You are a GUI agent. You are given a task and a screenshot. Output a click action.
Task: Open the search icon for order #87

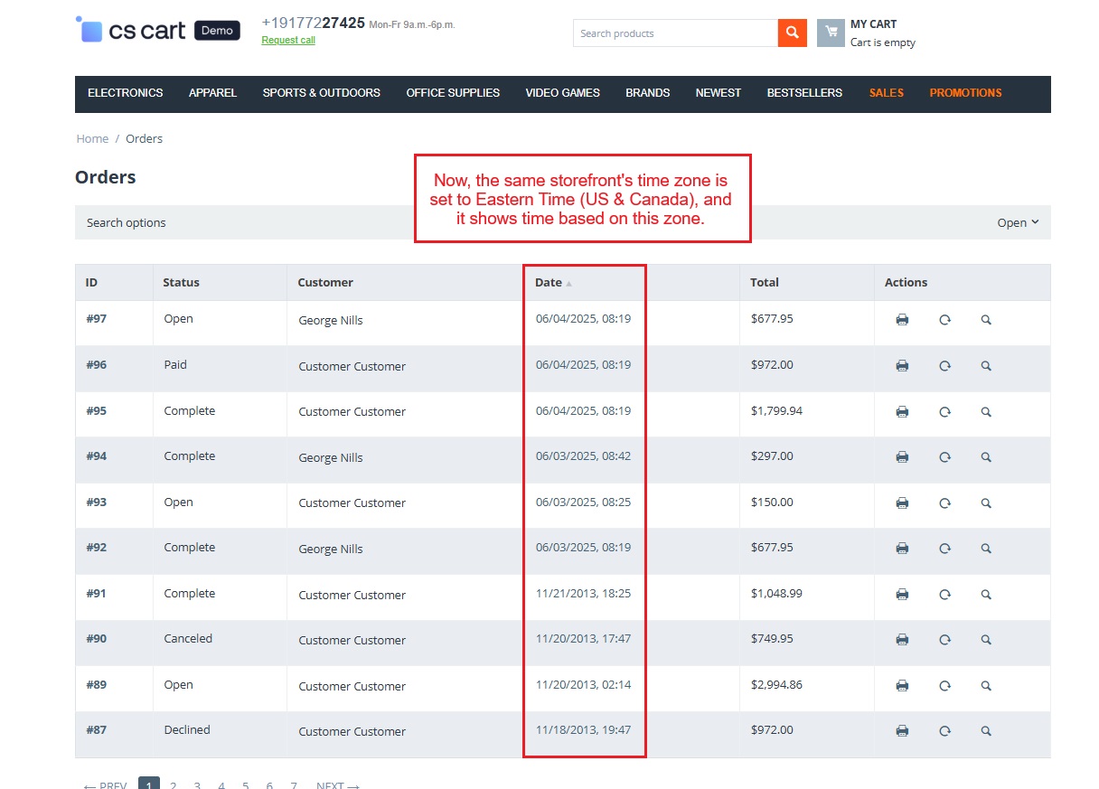tap(986, 731)
